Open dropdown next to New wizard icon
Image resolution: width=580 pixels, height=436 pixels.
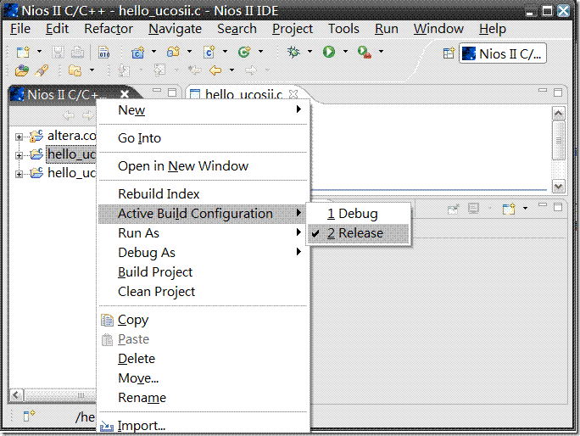tap(39, 52)
